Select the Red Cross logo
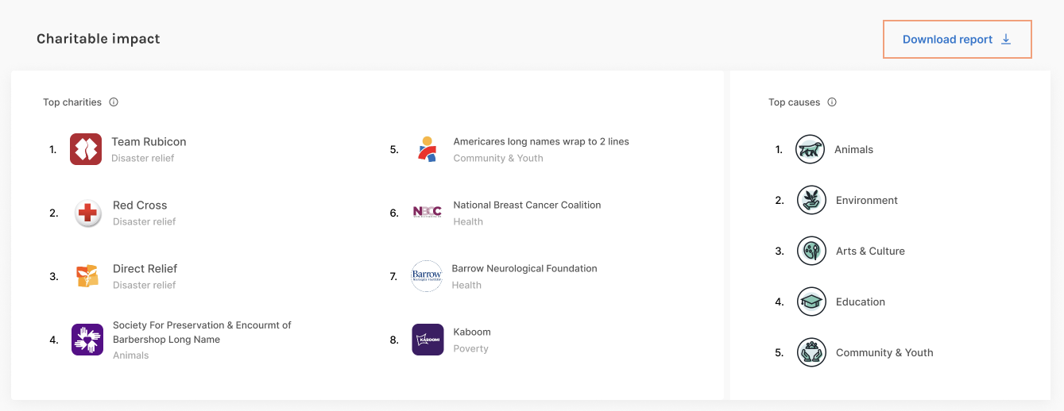Image resolution: width=1064 pixels, height=411 pixels. [x=87, y=213]
